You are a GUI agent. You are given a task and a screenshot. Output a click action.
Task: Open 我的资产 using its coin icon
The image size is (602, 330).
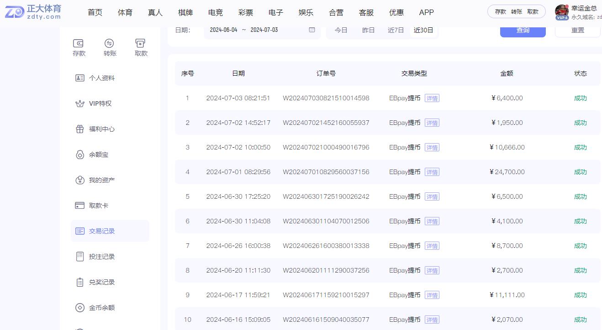click(x=79, y=180)
